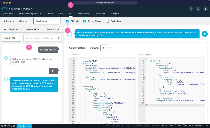The height and width of the screenshot is (128, 210).
Task: Open the Forums link in footer
Action: pyautogui.click(x=178, y=125)
